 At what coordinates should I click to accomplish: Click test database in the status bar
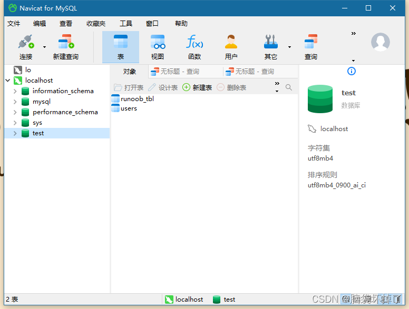coord(224,300)
